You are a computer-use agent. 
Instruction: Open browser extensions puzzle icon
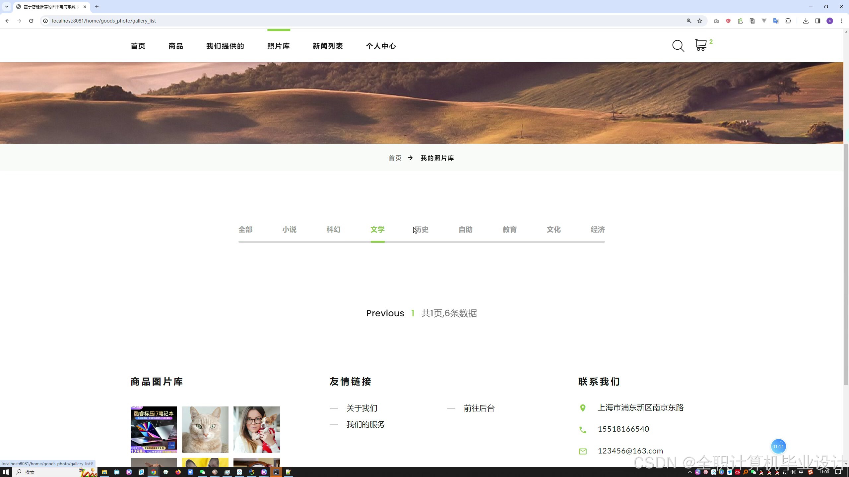pyautogui.click(x=788, y=21)
